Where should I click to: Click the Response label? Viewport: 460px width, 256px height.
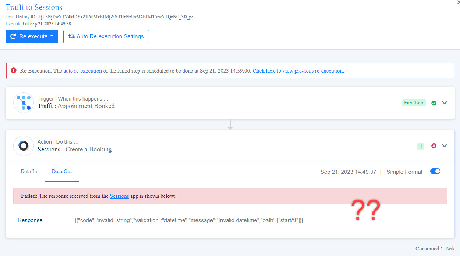30,220
